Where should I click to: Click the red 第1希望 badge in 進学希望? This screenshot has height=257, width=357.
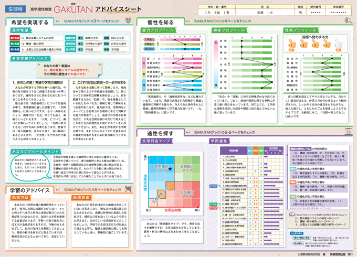[15, 38]
